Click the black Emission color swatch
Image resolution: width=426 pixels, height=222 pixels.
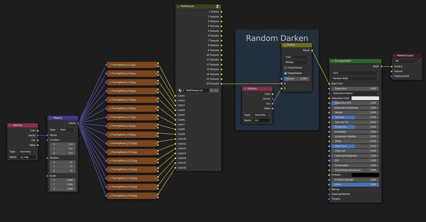[365, 175]
